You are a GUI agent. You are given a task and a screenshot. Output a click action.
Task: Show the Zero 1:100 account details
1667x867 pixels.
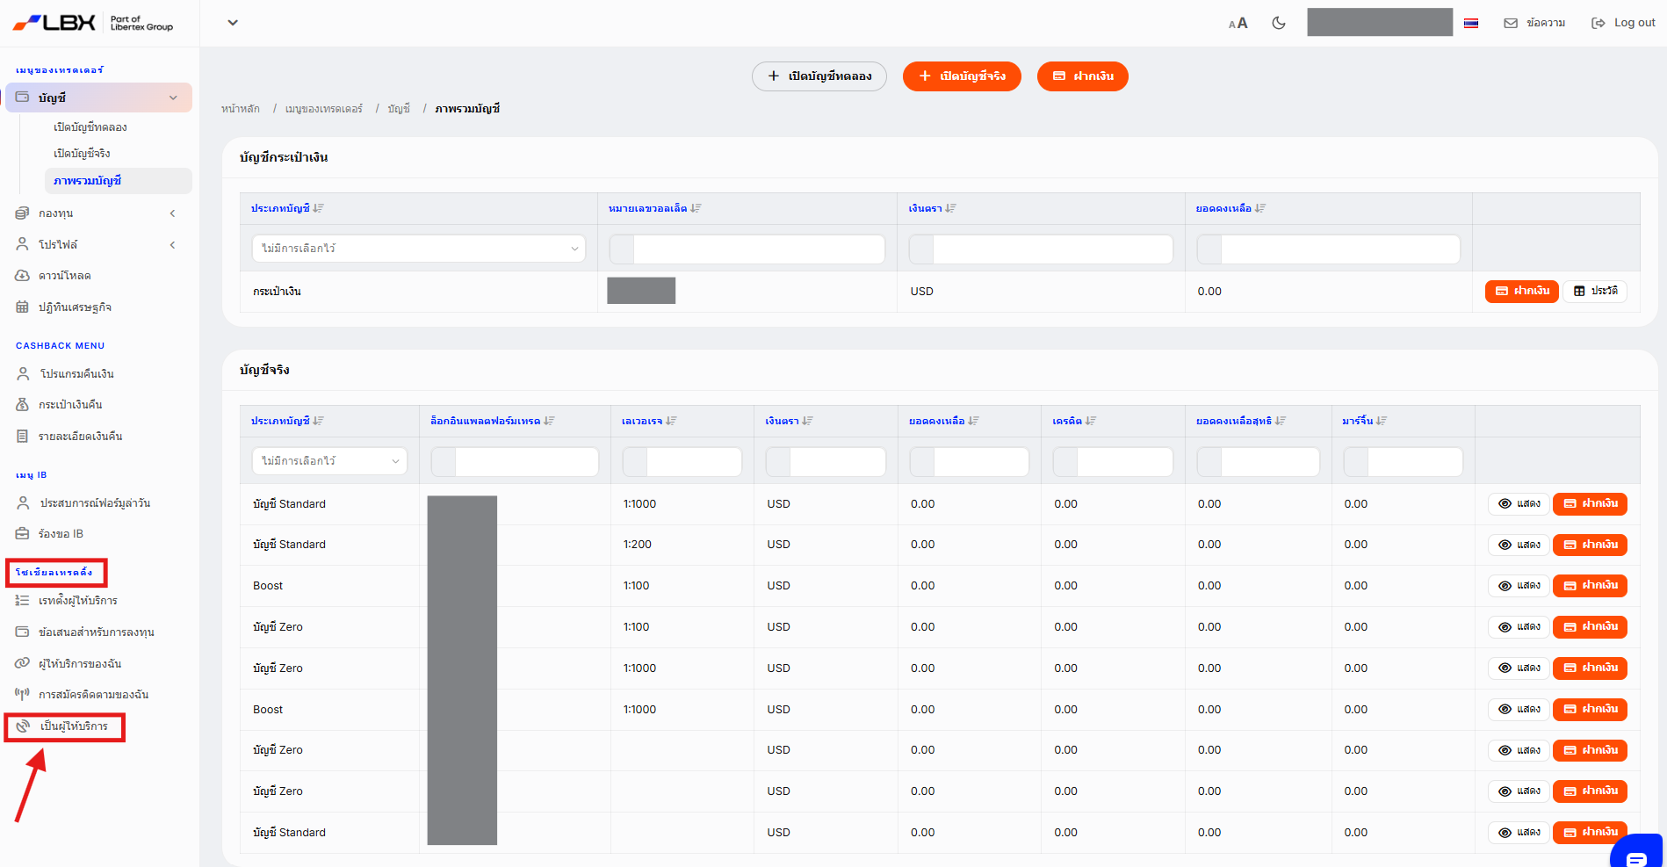(x=1519, y=627)
